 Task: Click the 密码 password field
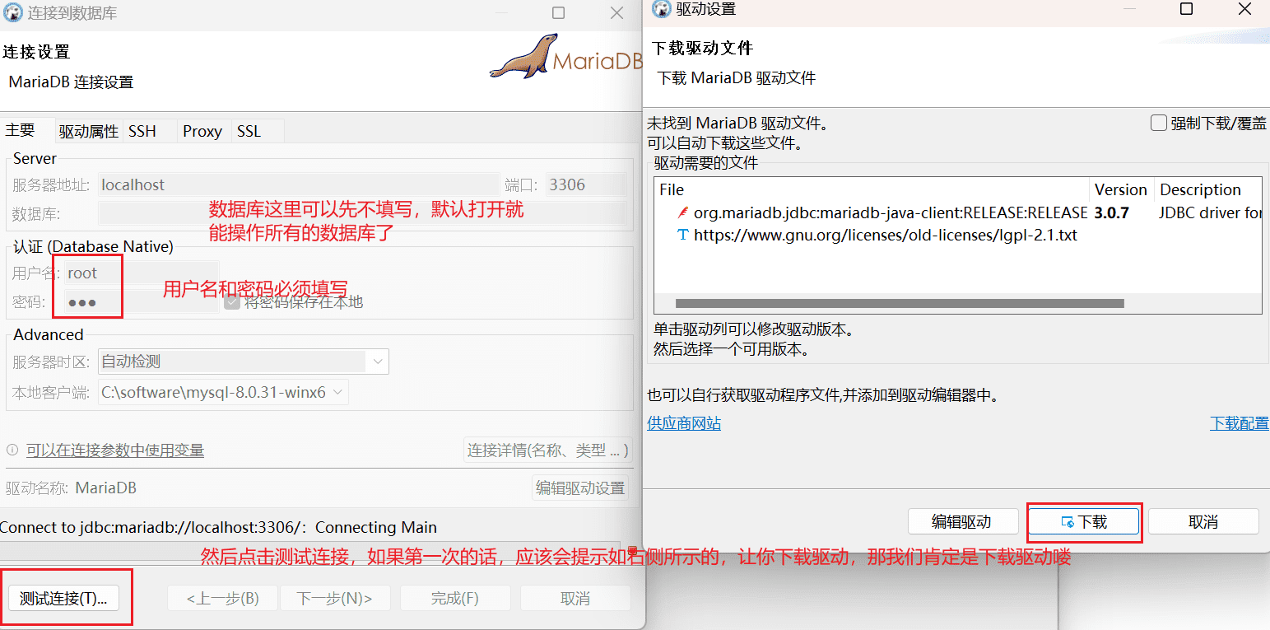[142, 302]
